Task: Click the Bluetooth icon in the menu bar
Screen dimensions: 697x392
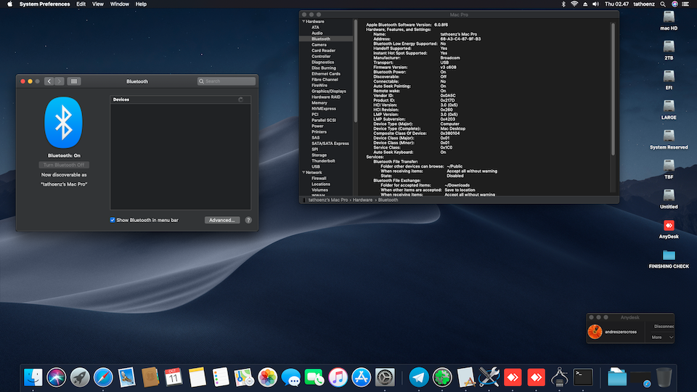Action: tap(563, 4)
